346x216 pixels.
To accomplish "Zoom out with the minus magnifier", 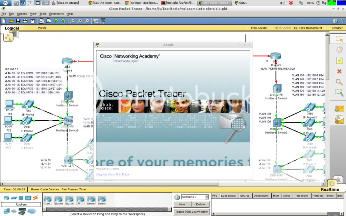I will pos(87,21).
